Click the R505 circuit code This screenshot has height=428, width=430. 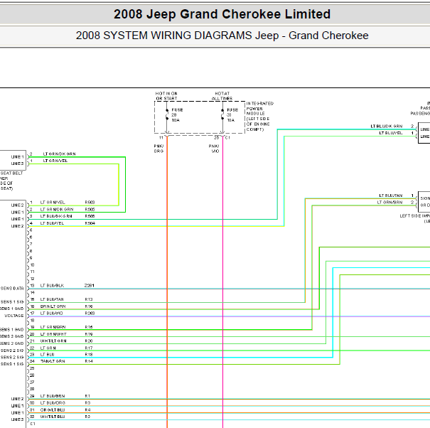(x=90, y=209)
